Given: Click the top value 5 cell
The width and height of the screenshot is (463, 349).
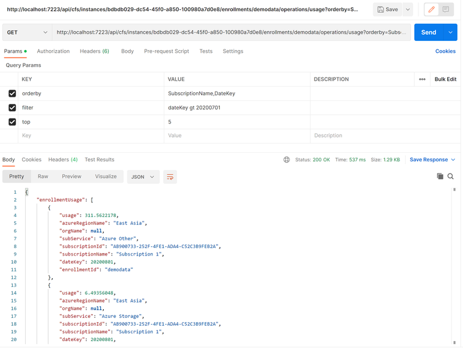Looking at the screenshot, I should click(237, 122).
